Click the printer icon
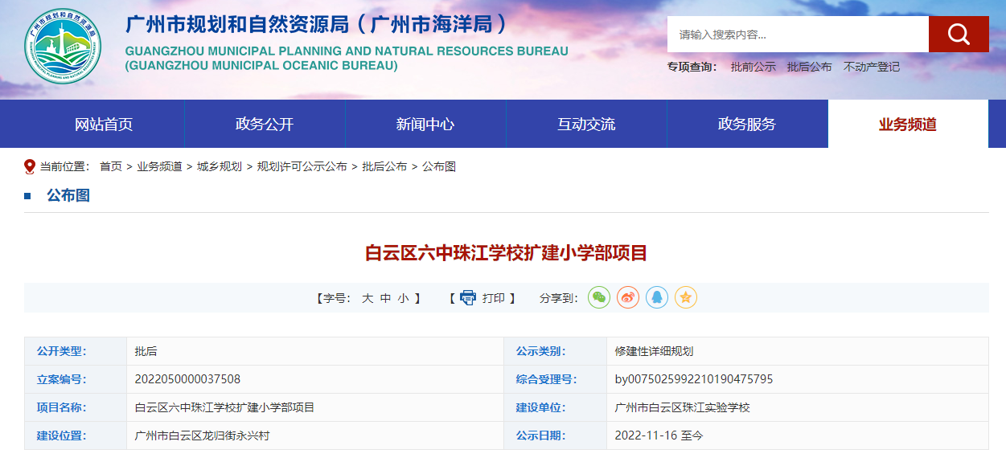This screenshot has height=462, width=1006. [x=468, y=298]
